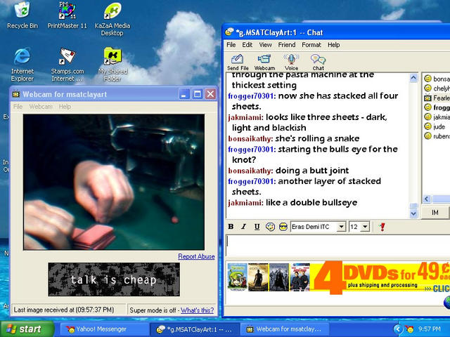Click the What's this? link
The width and height of the screenshot is (450, 337).
point(197,310)
